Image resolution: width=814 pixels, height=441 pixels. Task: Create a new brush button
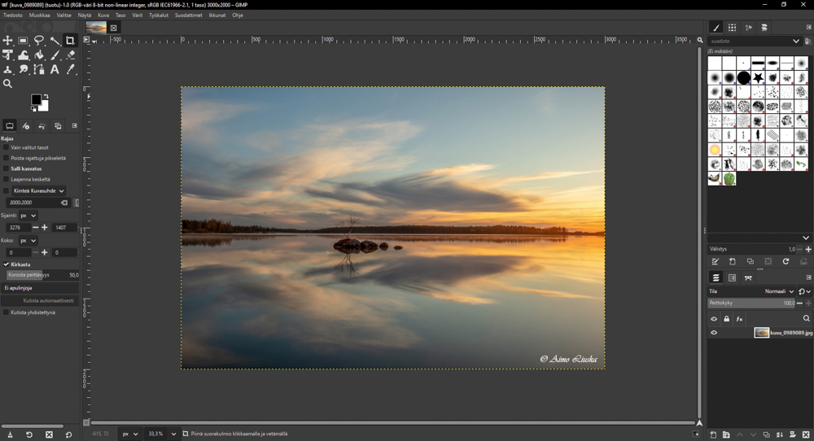tap(732, 261)
